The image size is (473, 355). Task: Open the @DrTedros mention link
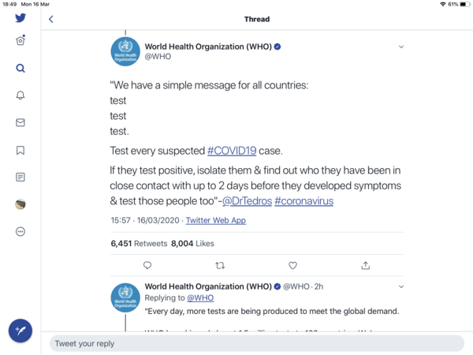pos(246,201)
